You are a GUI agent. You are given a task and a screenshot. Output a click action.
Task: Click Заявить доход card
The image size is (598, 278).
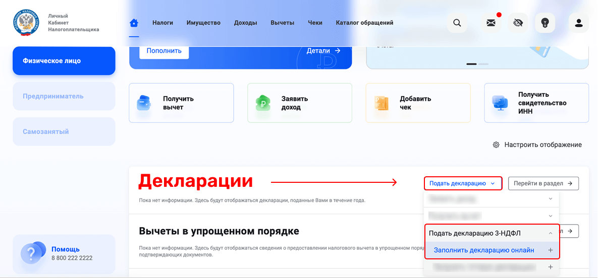(300, 103)
